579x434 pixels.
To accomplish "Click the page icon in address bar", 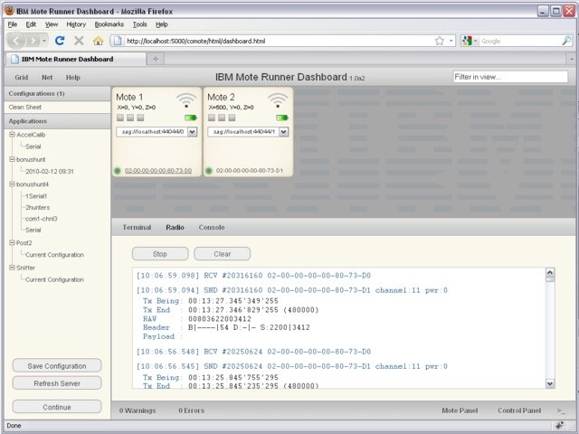I will (118, 41).
